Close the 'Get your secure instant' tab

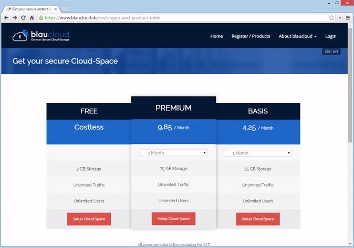(56, 9)
